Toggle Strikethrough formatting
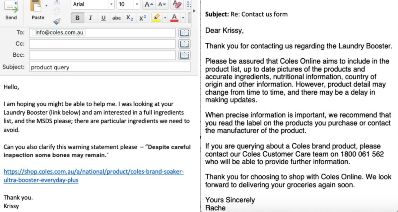Screen dimensions: 398x212 tap(116, 18)
